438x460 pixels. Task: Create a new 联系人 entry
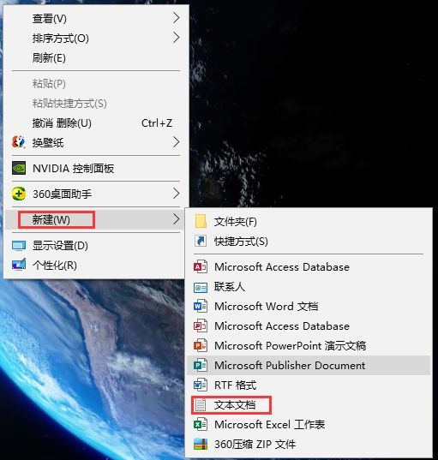click(309, 287)
